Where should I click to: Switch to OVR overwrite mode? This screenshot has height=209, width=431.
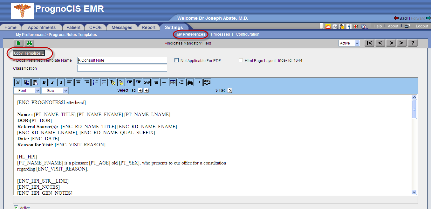[147, 82]
